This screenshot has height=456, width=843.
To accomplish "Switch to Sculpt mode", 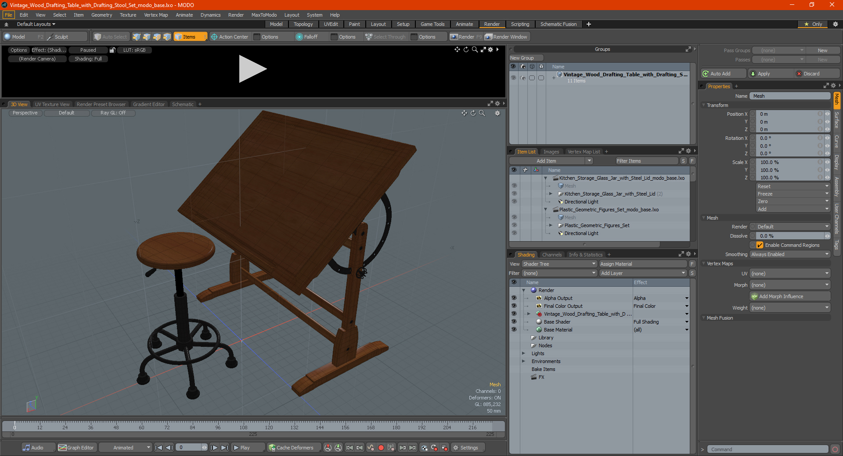I will pyautogui.click(x=66, y=37).
